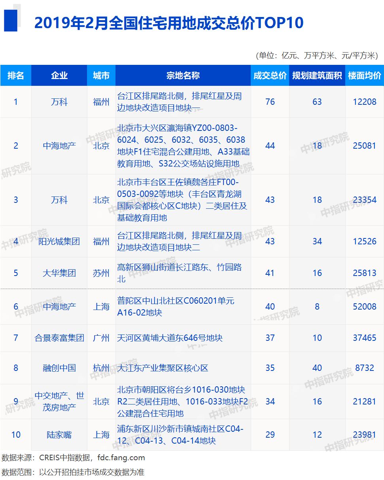Click 合景泰富集团 in the company column
The width and height of the screenshot is (384, 480).
(x=59, y=338)
